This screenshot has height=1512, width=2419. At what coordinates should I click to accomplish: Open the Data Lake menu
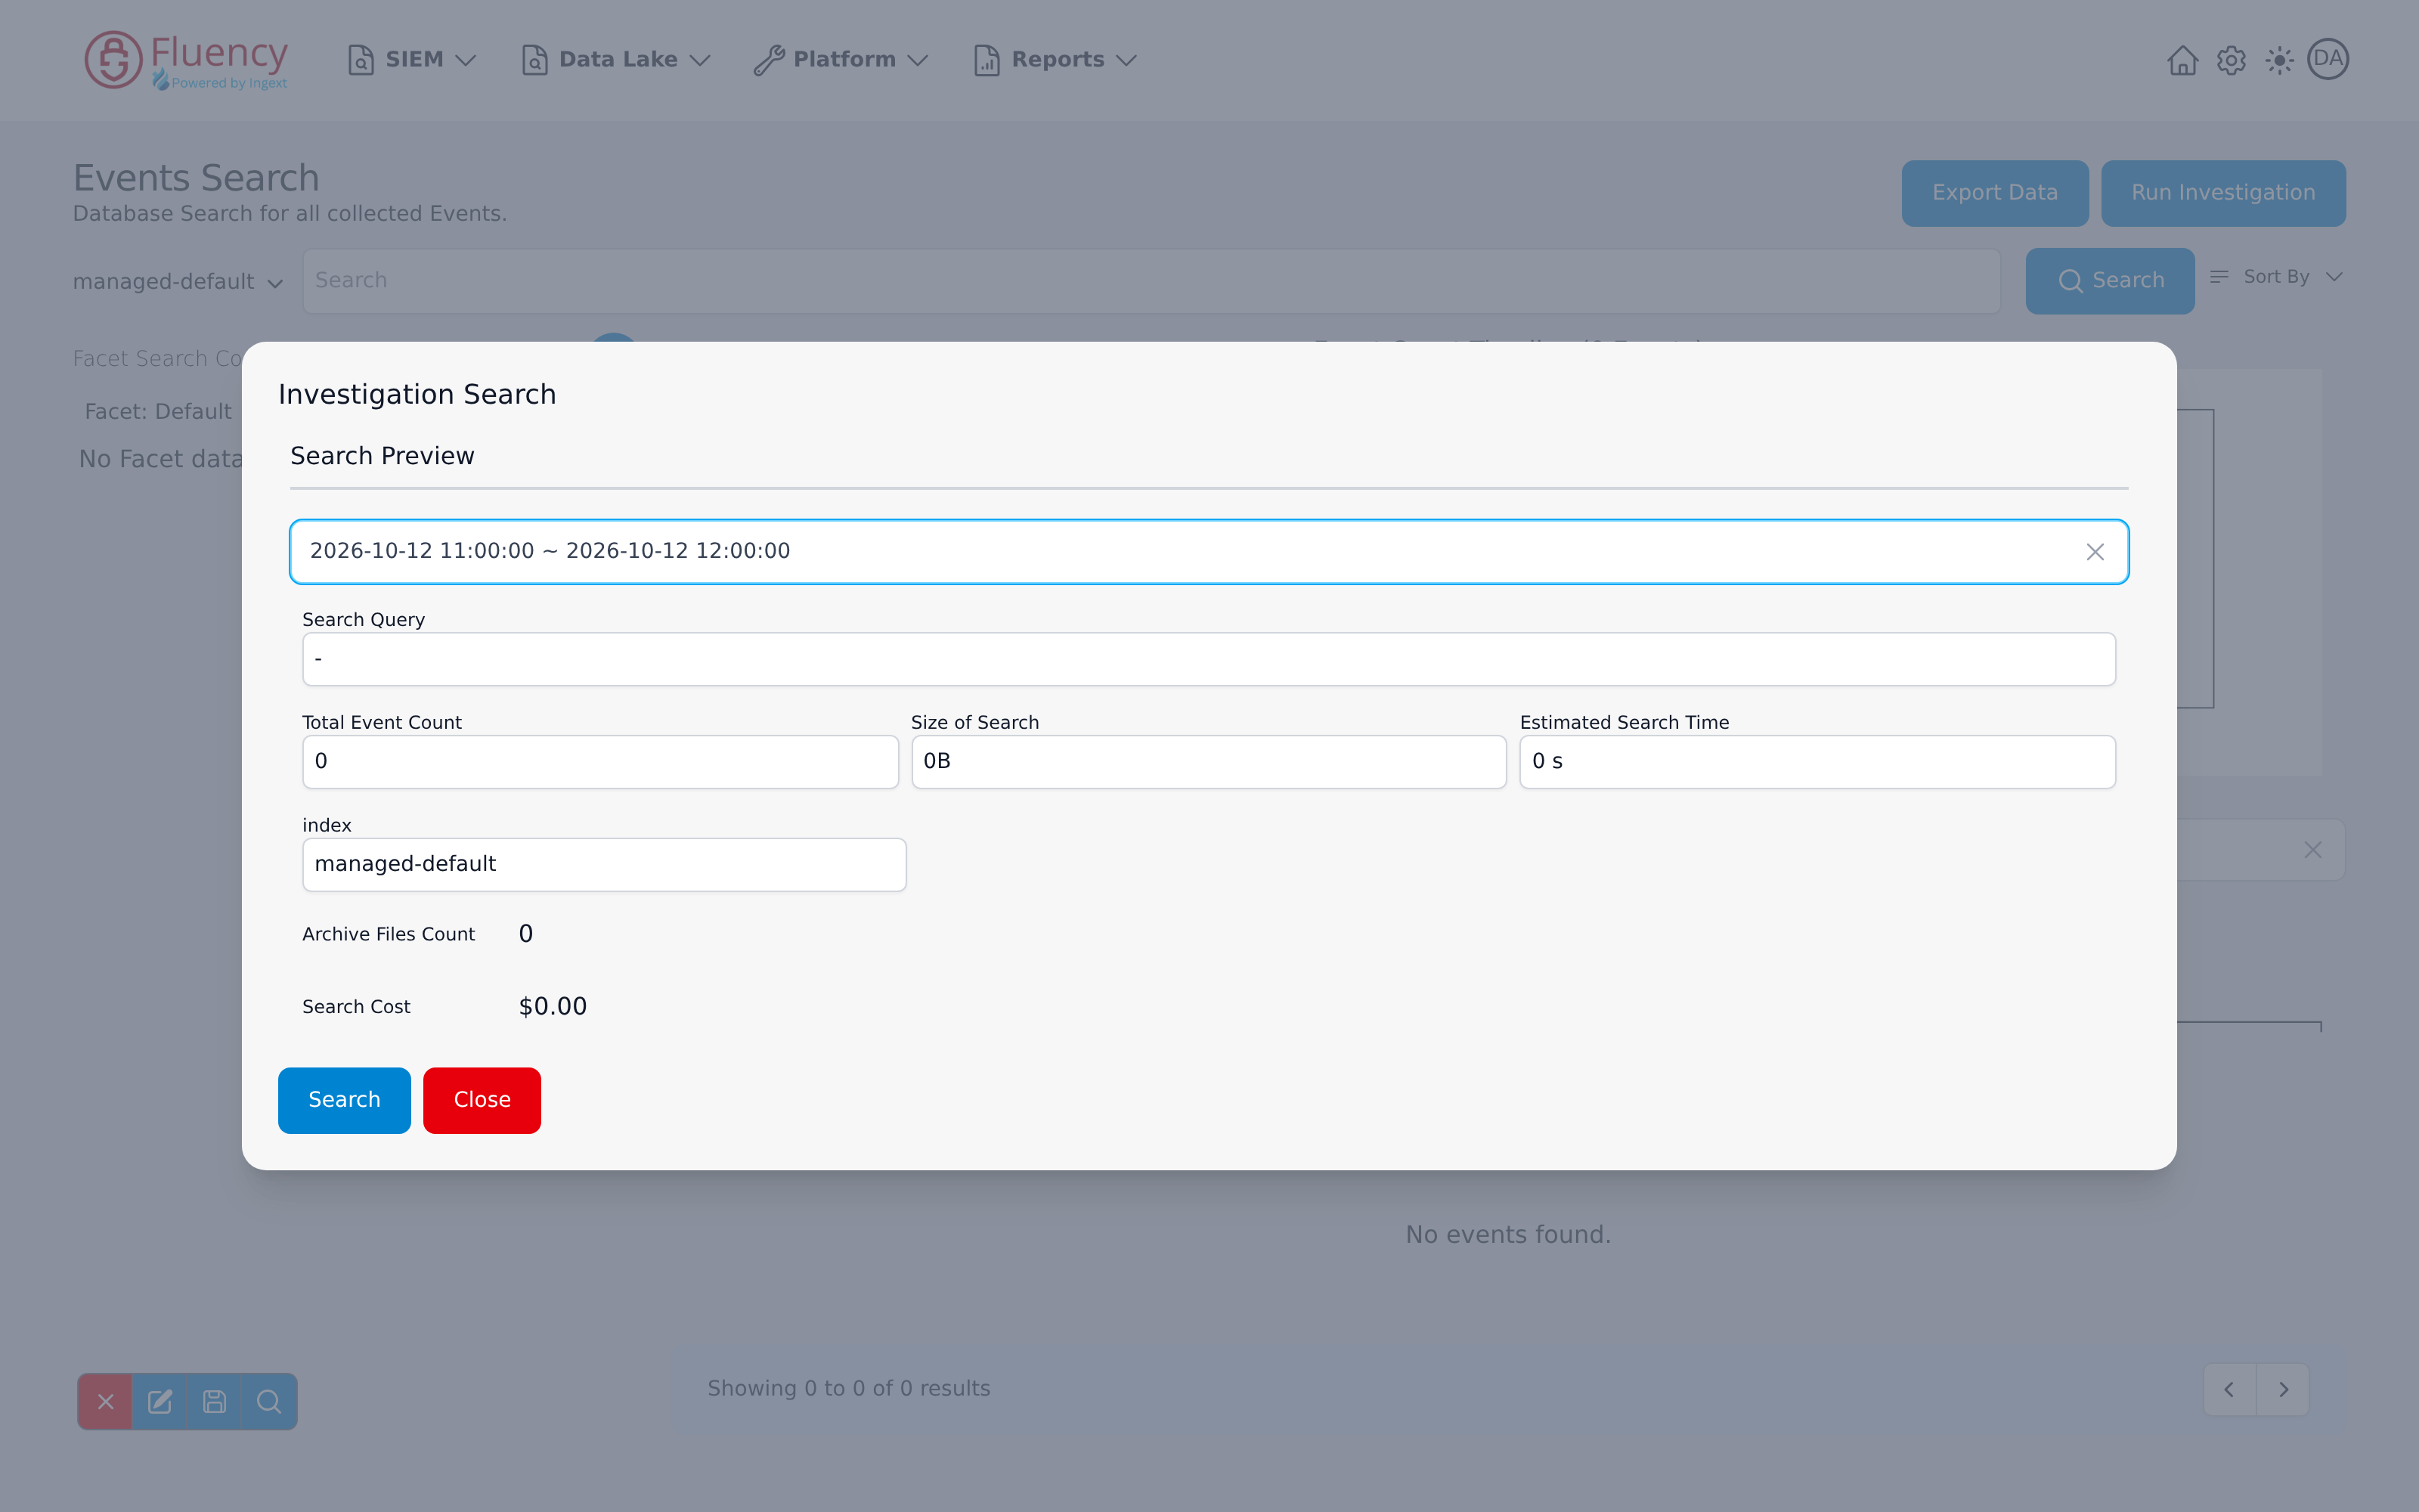[x=616, y=60]
